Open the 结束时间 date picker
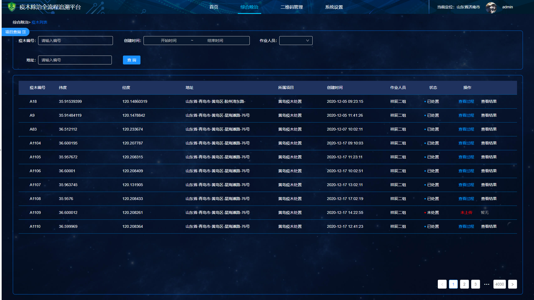This screenshot has height=300, width=534. point(215,41)
